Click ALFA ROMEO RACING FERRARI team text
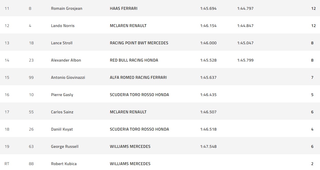320x170 pixels. pyautogui.click(x=138, y=78)
